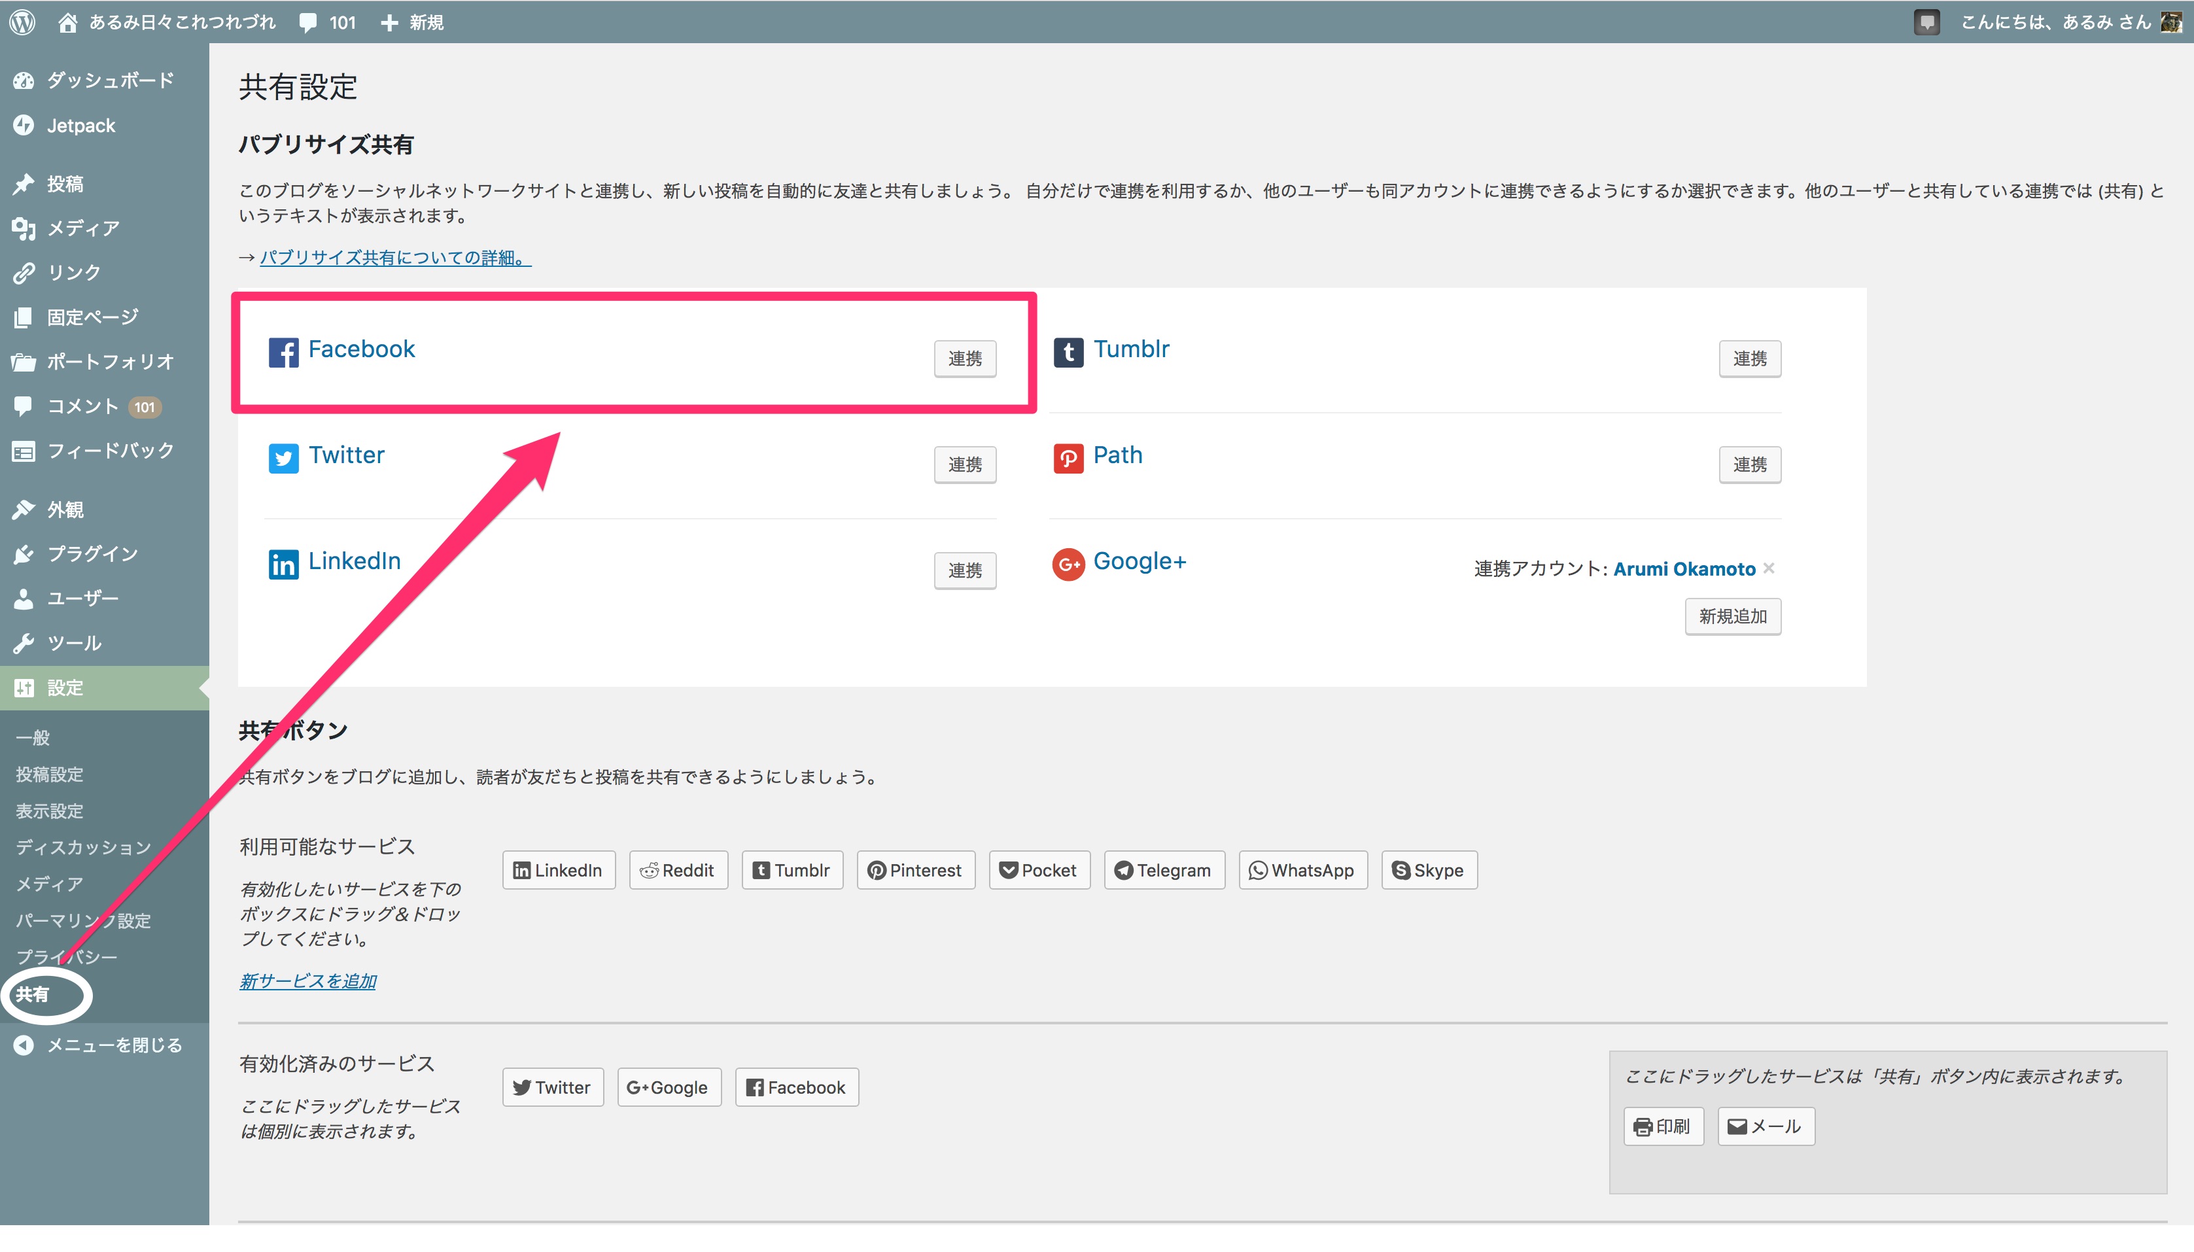This screenshot has width=2194, height=1252.
Task: Open the ポートフォリオ menu
Action: click(x=104, y=362)
